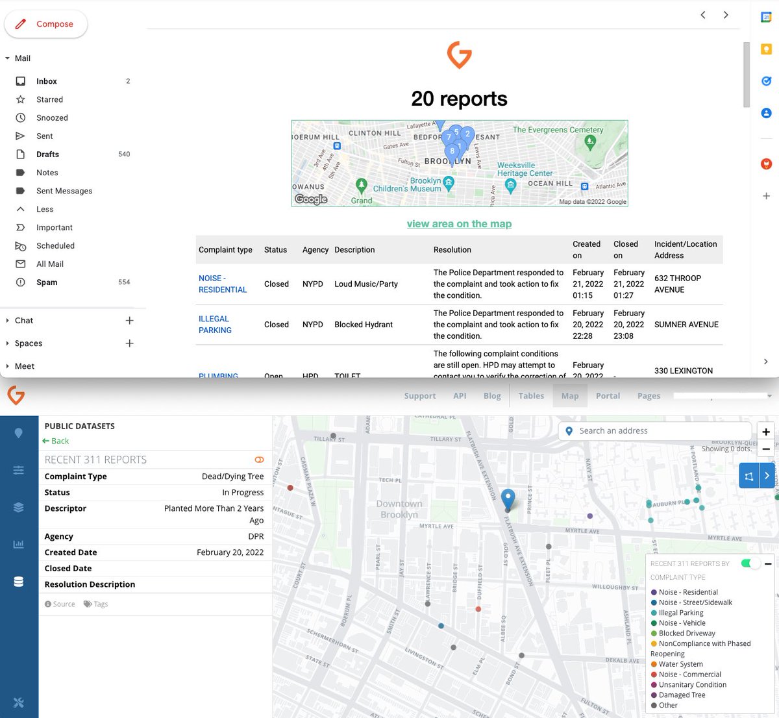Viewport: 779px width, 718px height.
Task: Switch to the Pages tab
Action: coord(649,396)
